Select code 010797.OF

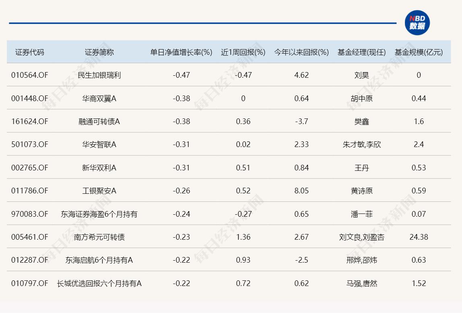pyautogui.click(x=29, y=283)
